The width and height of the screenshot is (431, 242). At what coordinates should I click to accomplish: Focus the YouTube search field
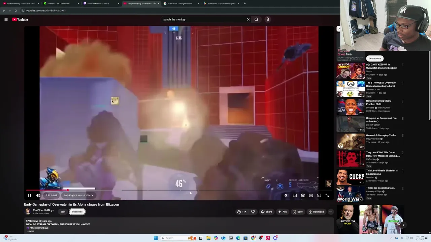coord(204,19)
